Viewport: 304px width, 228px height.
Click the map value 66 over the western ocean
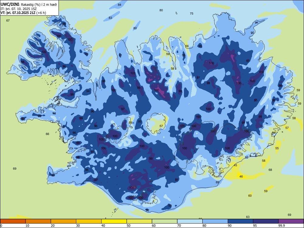[47, 134]
